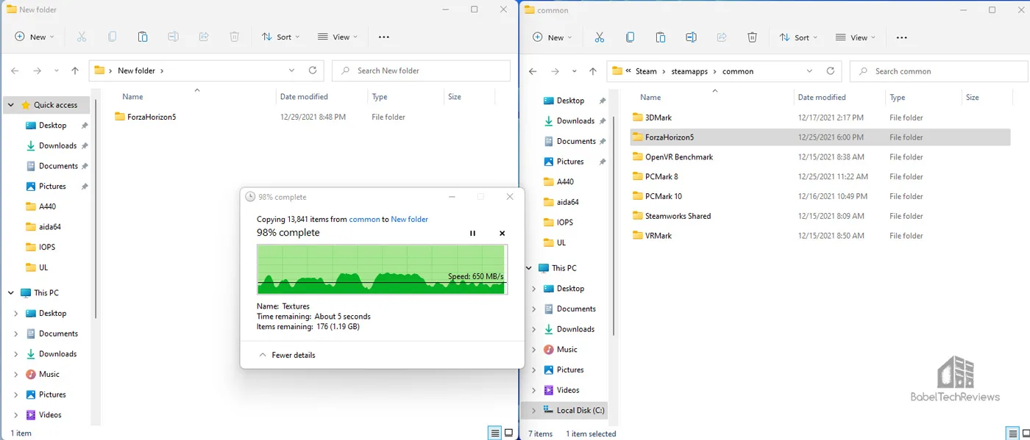Viewport: 1030px width, 440px height.
Task: Click Paste icon in common window
Action: pyautogui.click(x=661, y=37)
